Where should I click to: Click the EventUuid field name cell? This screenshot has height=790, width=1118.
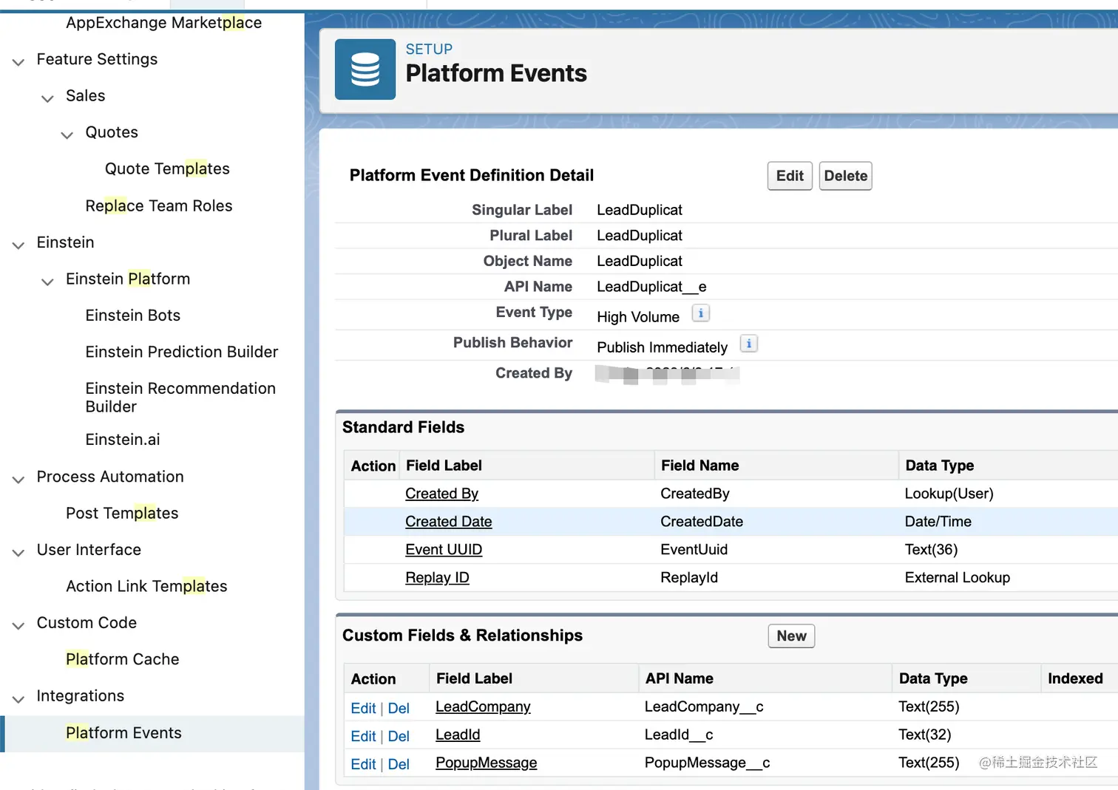tap(694, 550)
